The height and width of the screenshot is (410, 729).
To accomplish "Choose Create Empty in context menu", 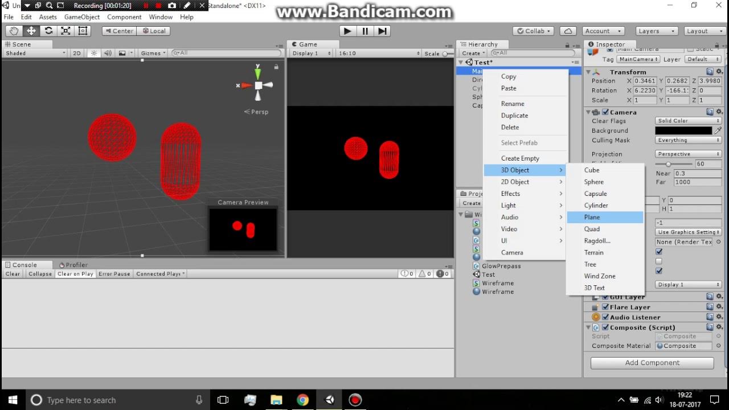I will point(526,158).
